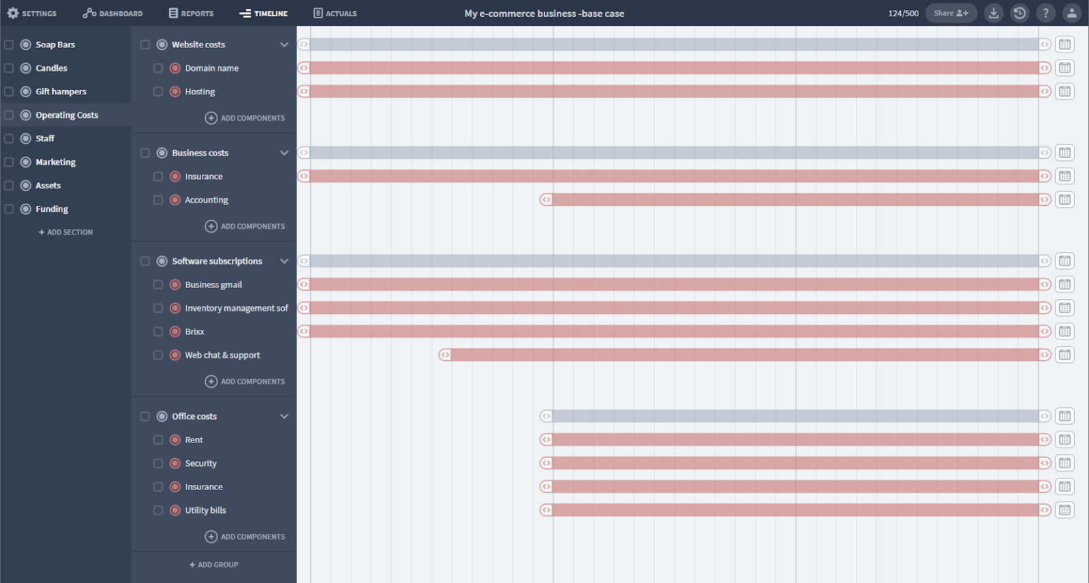
Task: Open calendar icon for Rent row
Action: pyautogui.click(x=1064, y=439)
